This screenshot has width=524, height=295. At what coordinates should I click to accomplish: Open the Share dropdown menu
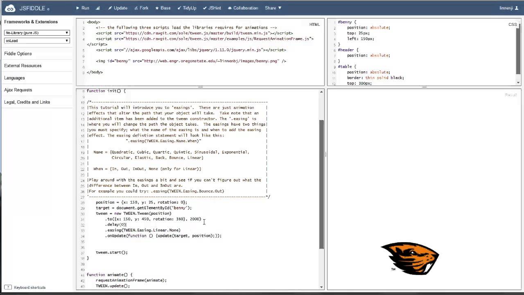[273, 8]
